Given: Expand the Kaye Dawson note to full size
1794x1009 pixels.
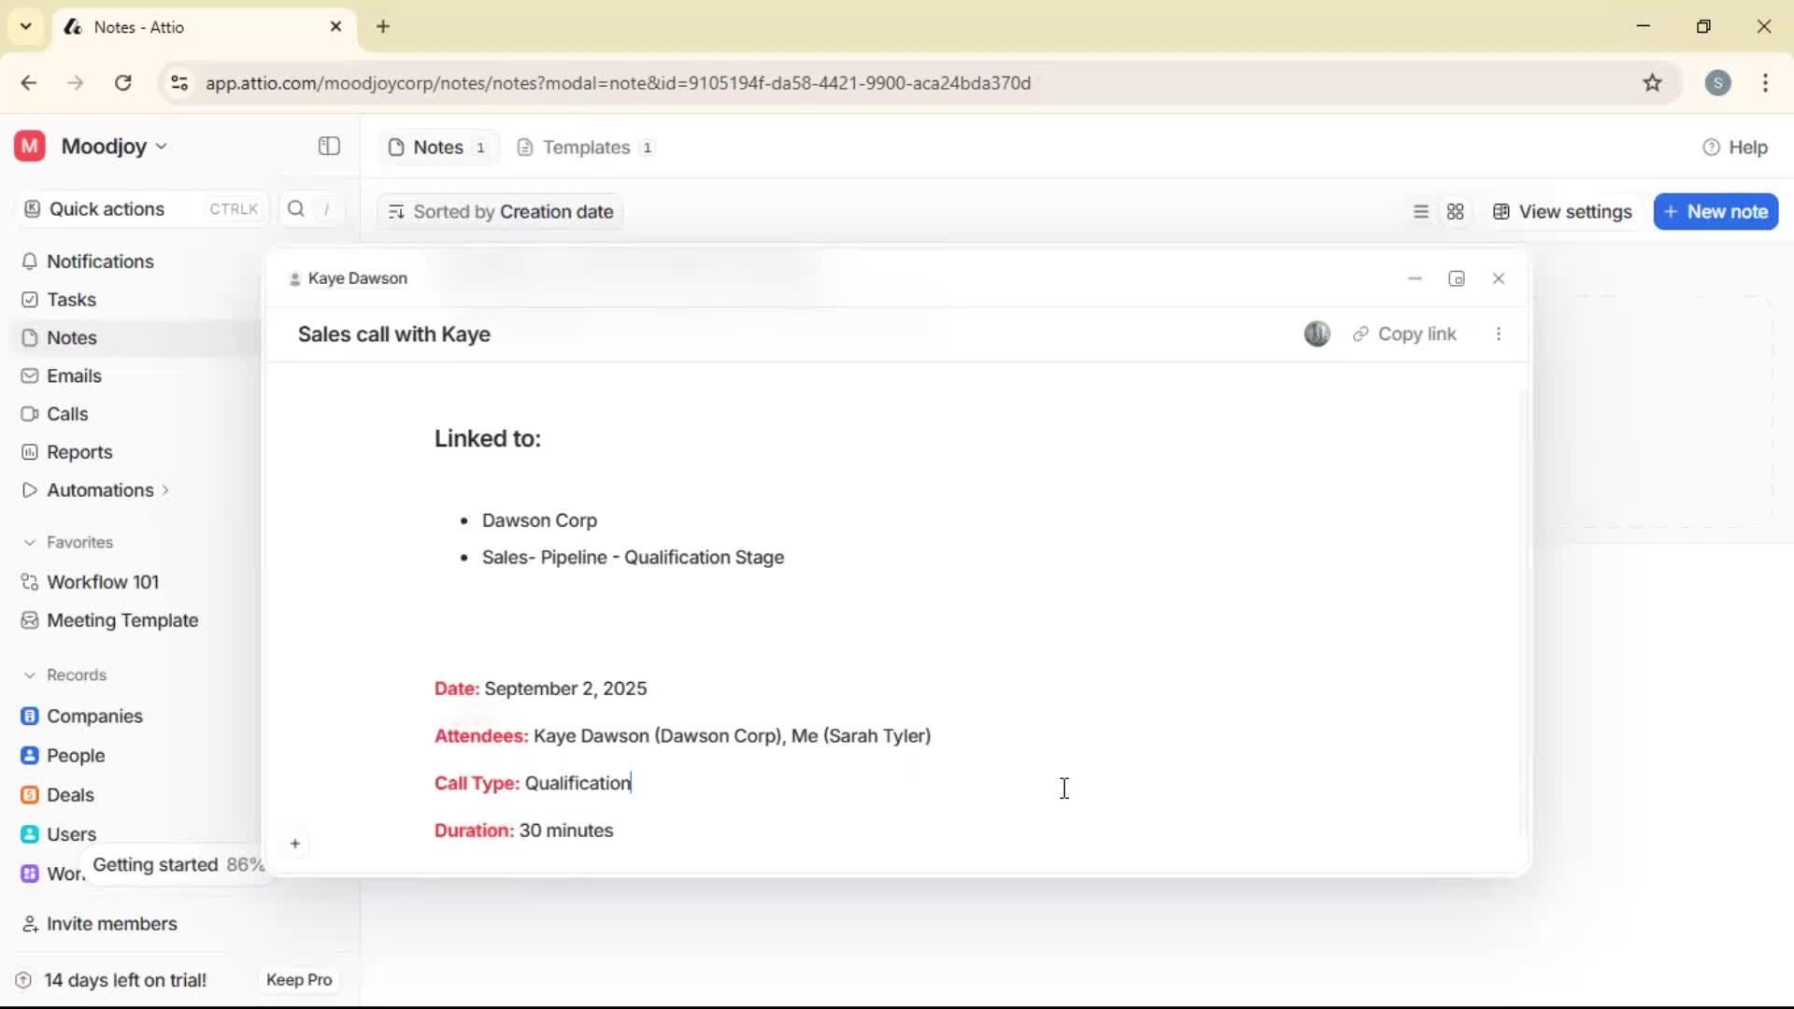Looking at the screenshot, I should click(x=1457, y=278).
